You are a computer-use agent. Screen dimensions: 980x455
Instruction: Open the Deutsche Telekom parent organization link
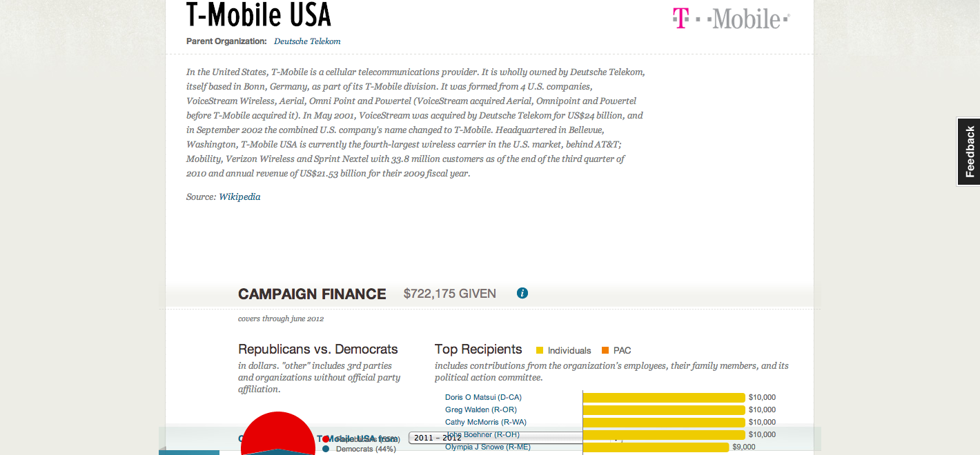(x=307, y=41)
